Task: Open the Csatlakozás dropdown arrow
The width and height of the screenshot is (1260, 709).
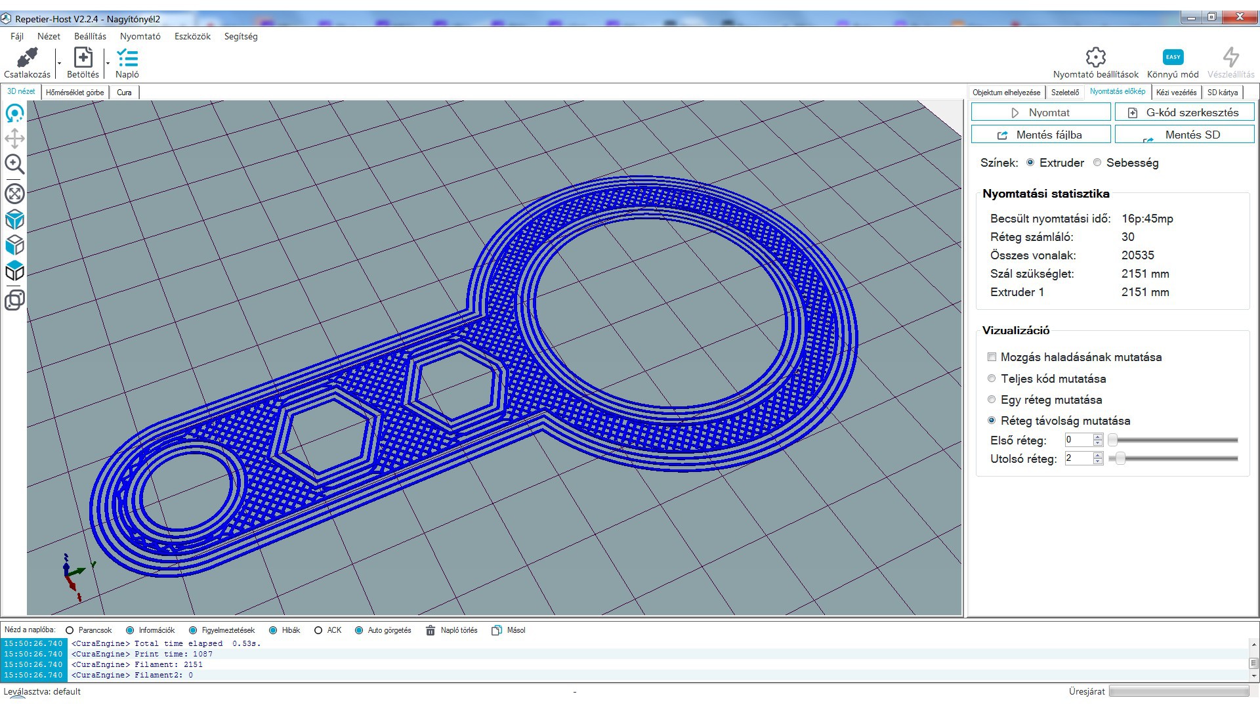Action: pyautogui.click(x=59, y=64)
